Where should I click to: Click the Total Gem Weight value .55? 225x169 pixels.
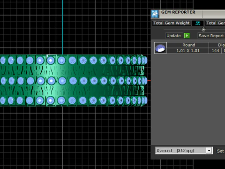(x=197, y=23)
